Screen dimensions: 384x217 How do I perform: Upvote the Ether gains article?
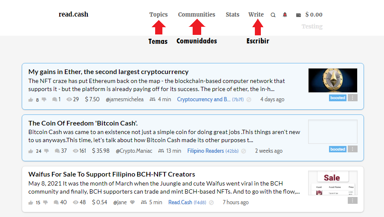tap(31, 100)
